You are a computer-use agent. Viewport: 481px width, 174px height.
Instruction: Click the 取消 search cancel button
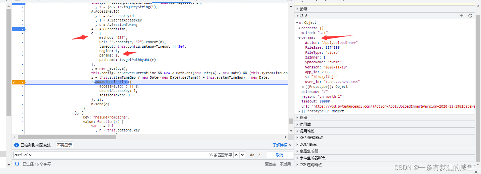[279, 155]
